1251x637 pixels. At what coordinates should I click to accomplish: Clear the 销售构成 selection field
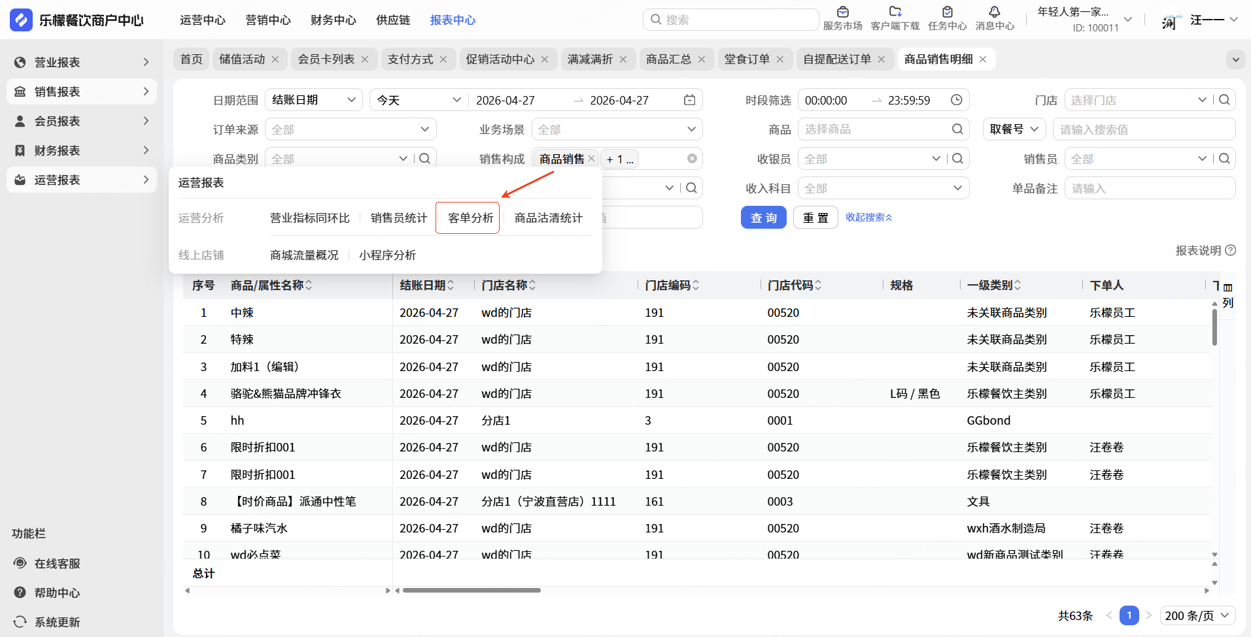tap(692, 159)
